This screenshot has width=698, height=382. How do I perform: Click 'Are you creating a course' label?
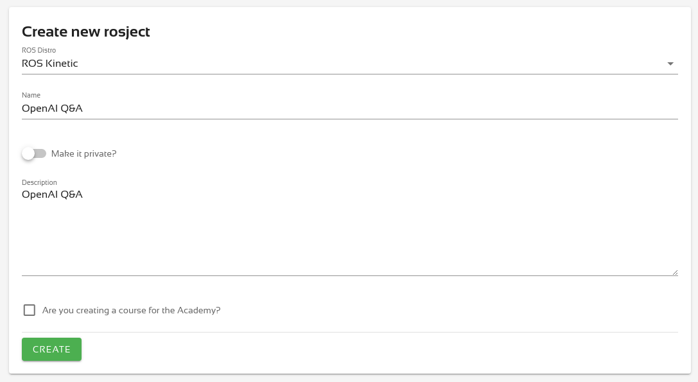(132, 310)
